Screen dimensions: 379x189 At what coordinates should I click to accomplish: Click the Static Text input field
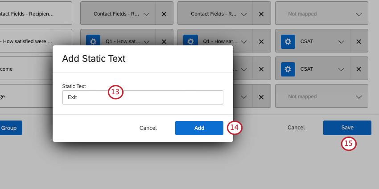[x=143, y=97]
